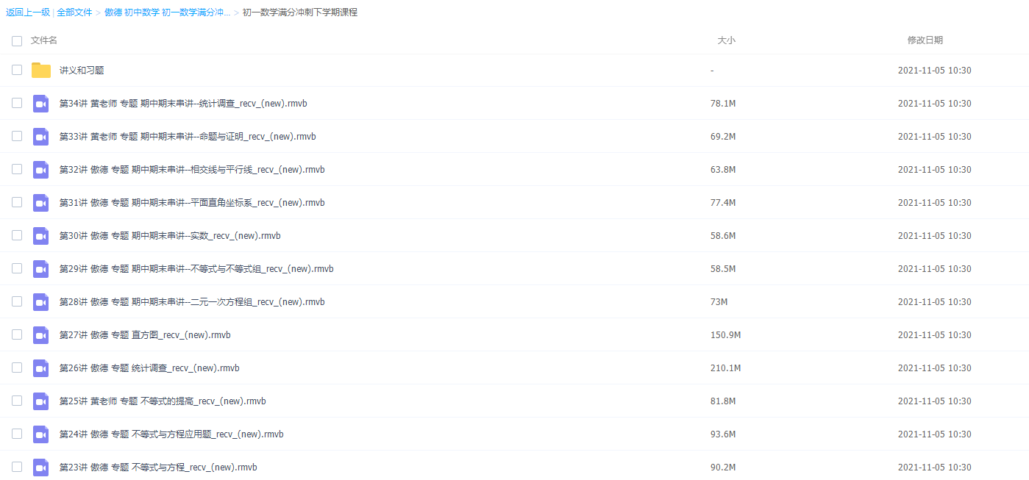Click video icon for 第28讲 二元一次方程组 file
Screen dimensions: 1029x480
(41, 302)
